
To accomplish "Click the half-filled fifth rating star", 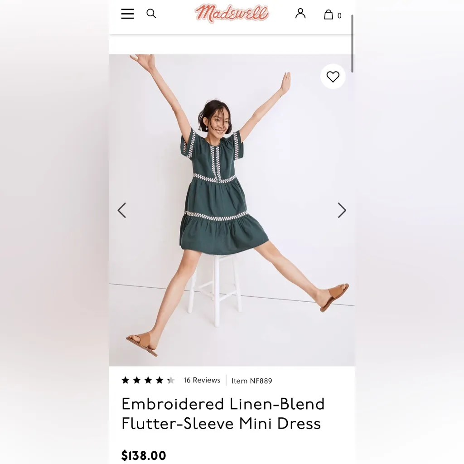I will 171,380.
